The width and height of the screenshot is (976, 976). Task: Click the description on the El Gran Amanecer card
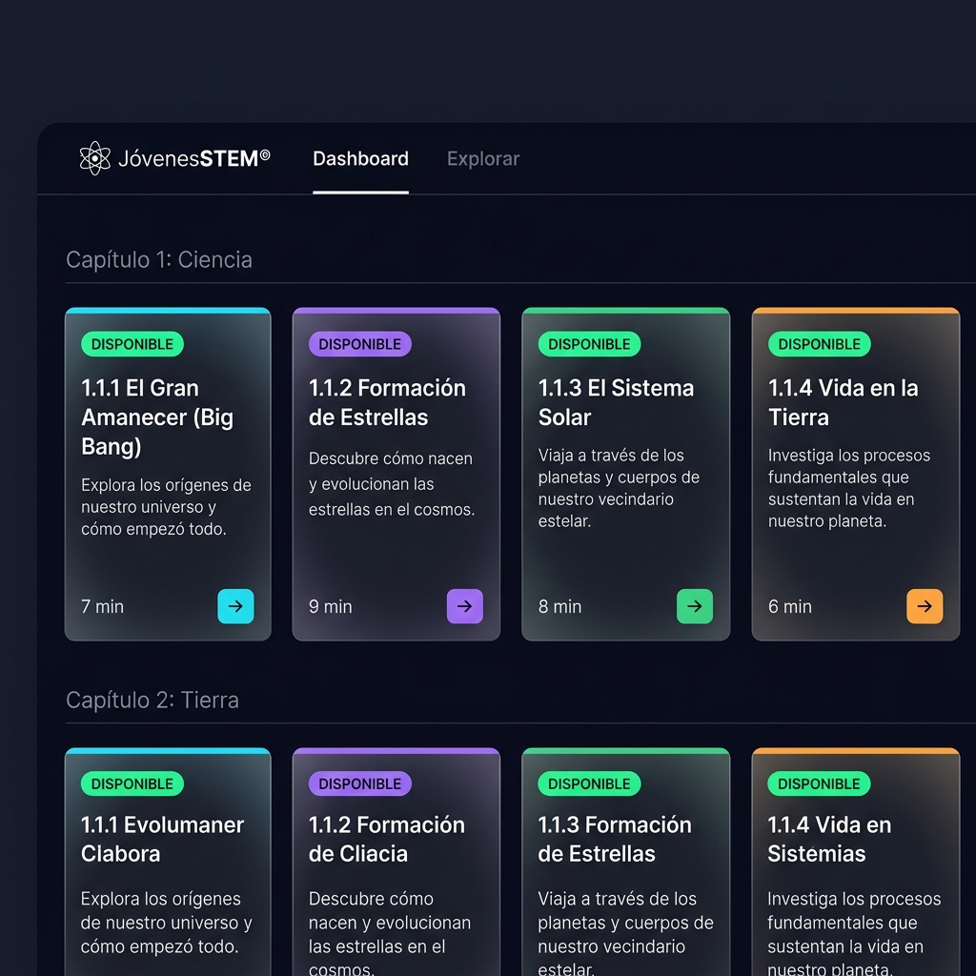[x=166, y=507]
